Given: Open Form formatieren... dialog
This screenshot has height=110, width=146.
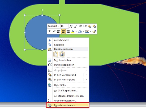Looking at the screenshot, I should (x=68, y=105).
